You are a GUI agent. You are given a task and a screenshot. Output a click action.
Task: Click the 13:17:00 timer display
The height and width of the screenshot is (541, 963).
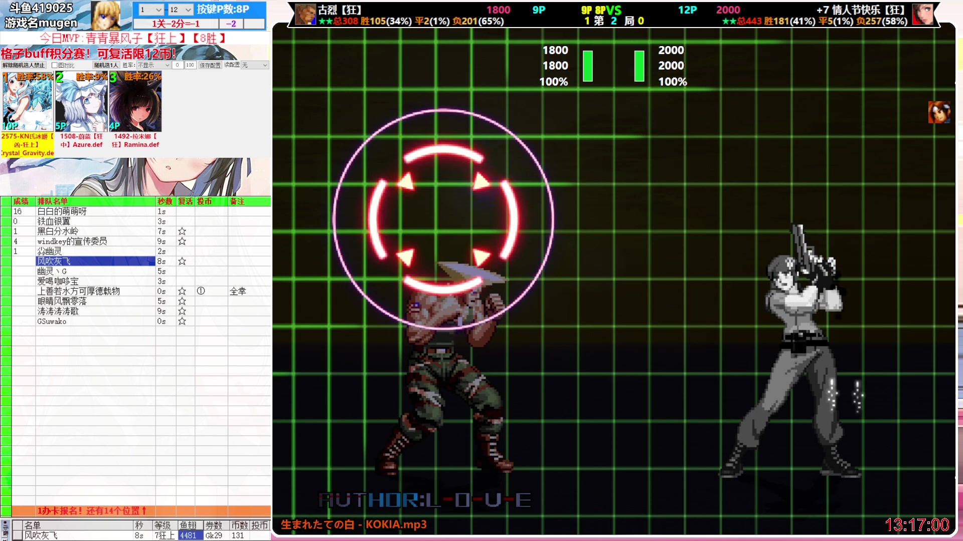pos(917,525)
